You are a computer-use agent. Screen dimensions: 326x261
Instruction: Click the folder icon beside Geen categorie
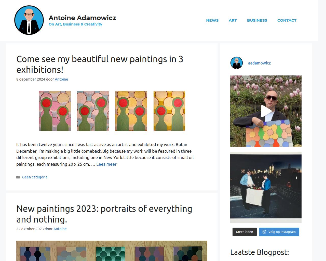pyautogui.click(x=18, y=177)
